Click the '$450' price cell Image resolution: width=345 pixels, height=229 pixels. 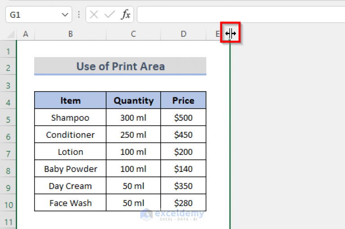pyautogui.click(x=184, y=135)
